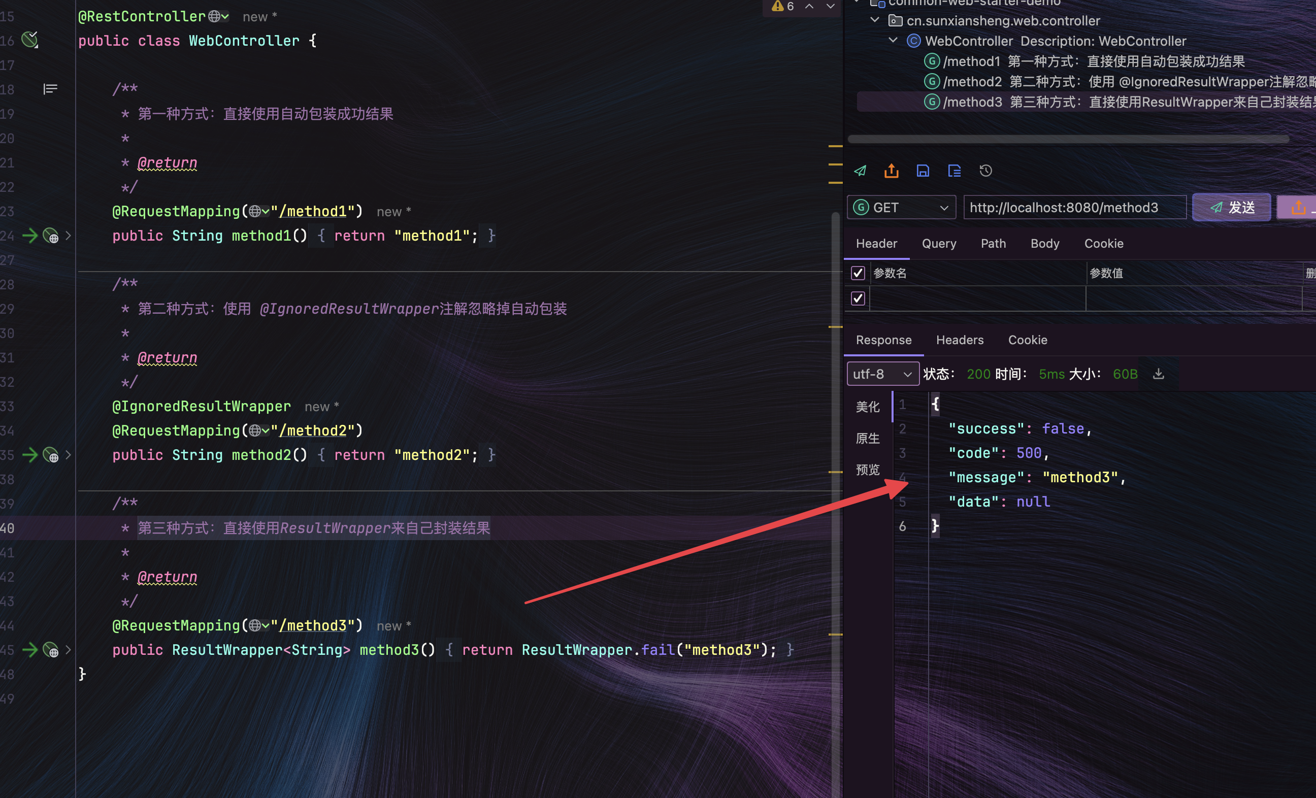Click the 发送 send button
1316x798 pixels.
click(1231, 207)
